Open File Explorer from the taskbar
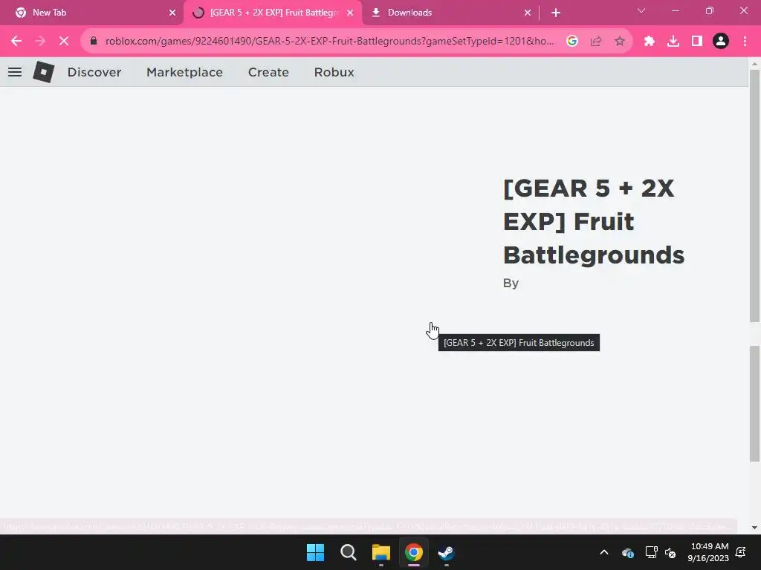761x570 pixels. (381, 552)
